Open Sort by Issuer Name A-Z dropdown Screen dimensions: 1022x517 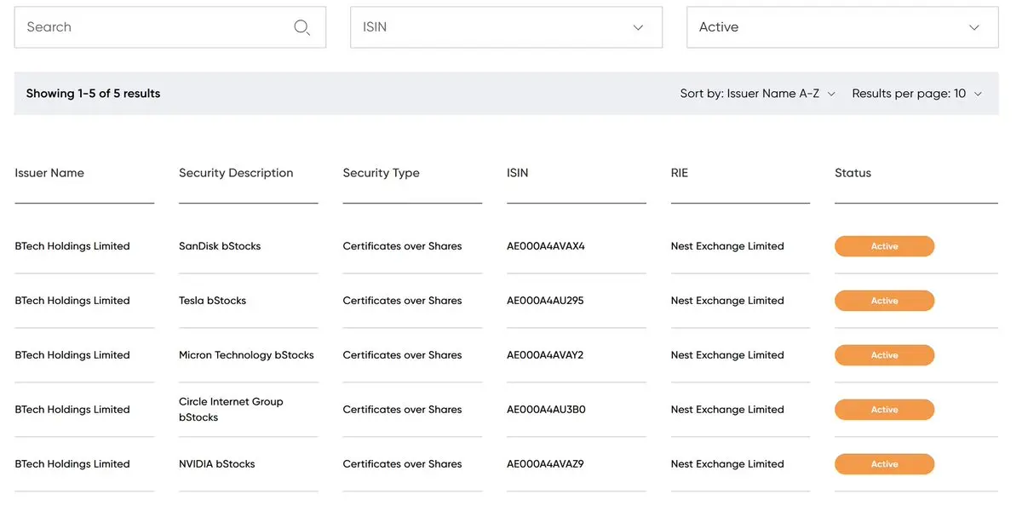click(757, 94)
